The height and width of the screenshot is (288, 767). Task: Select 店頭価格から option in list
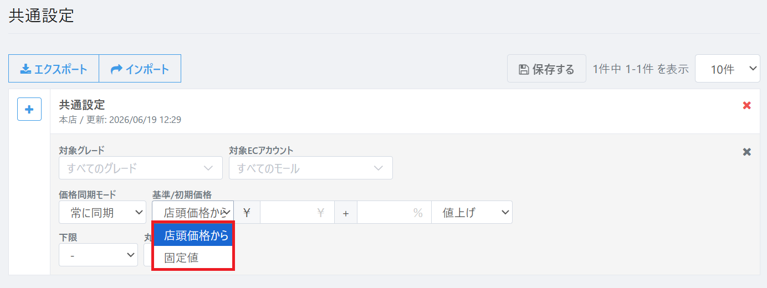tap(193, 235)
